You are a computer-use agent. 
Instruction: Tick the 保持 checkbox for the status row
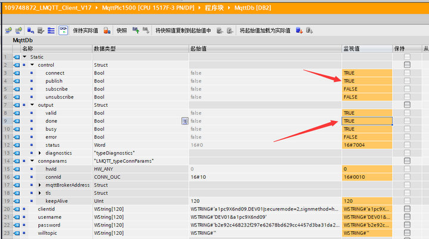click(x=407, y=145)
